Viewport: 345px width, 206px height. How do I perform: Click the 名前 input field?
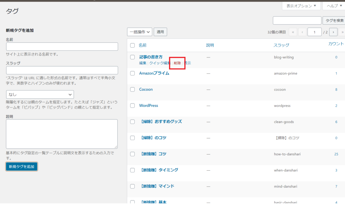coord(62,46)
